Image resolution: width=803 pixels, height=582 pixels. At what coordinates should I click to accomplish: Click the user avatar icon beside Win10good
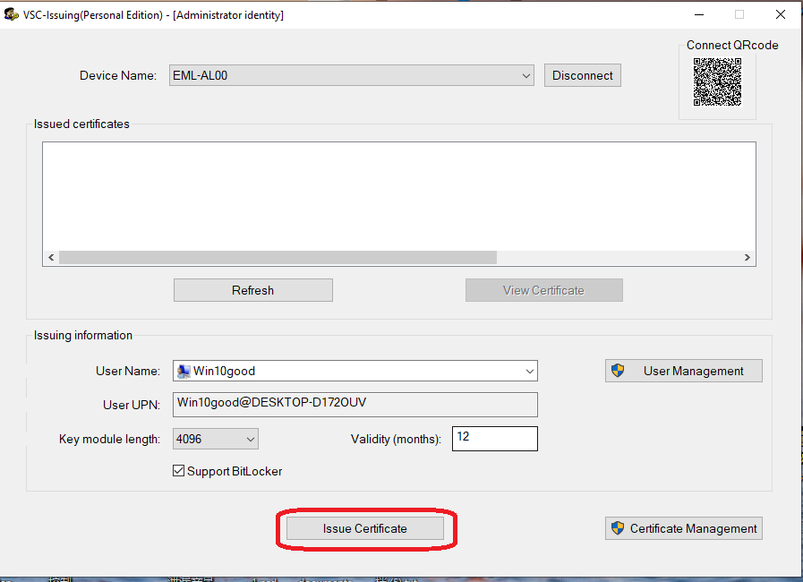point(184,371)
